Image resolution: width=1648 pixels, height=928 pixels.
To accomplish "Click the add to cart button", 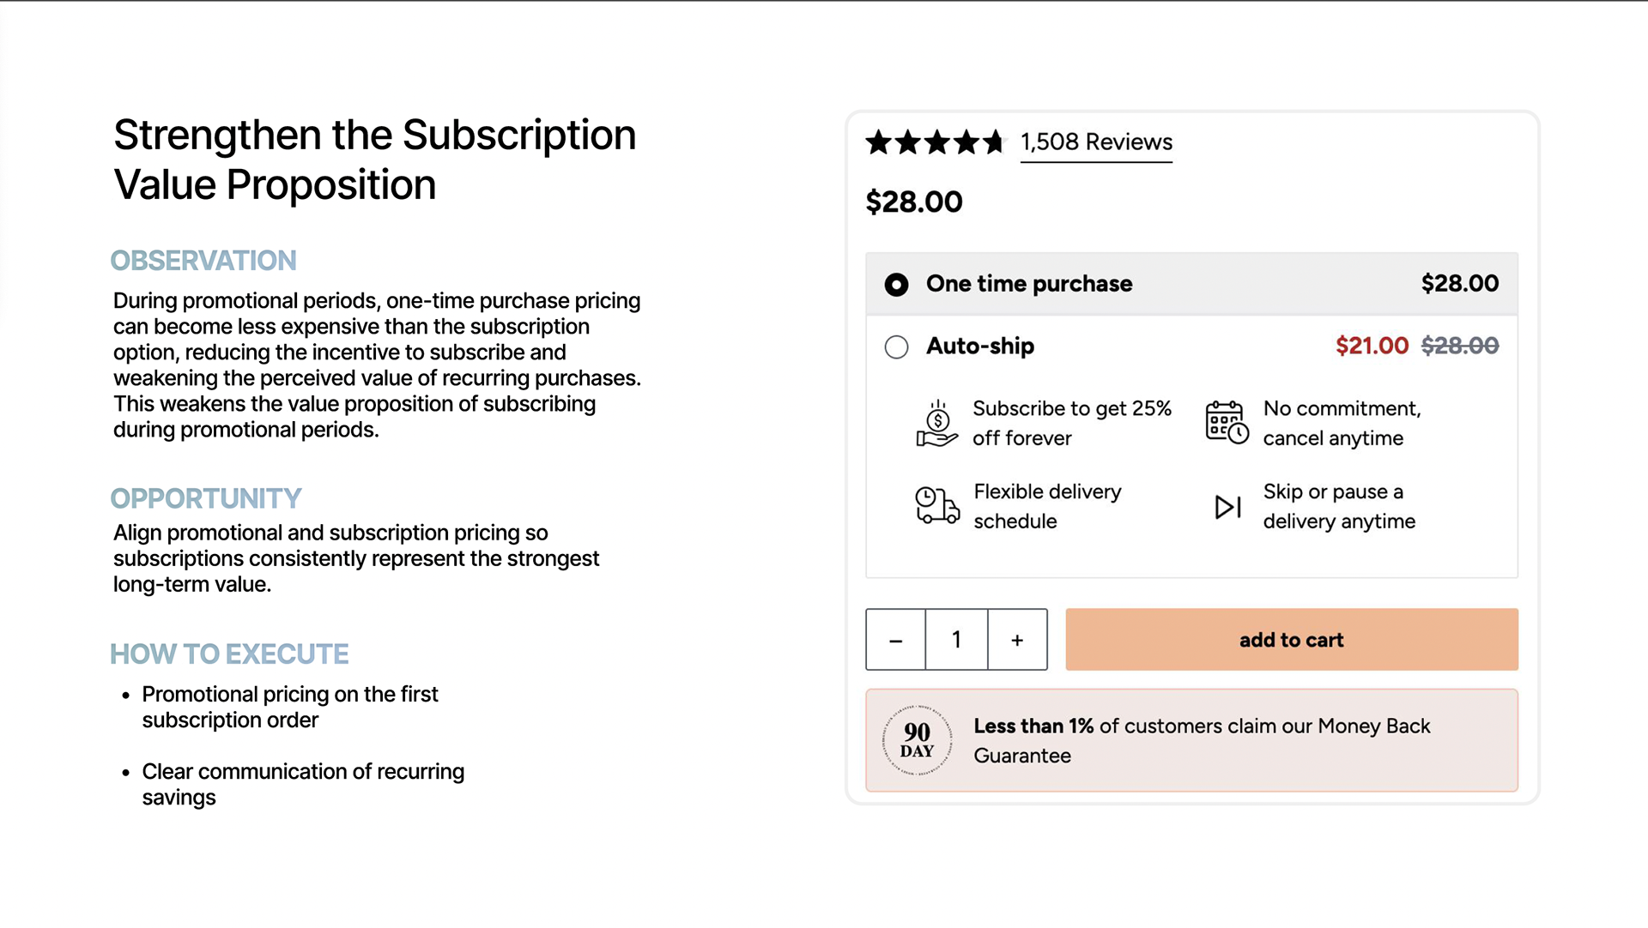I will 1292,640.
